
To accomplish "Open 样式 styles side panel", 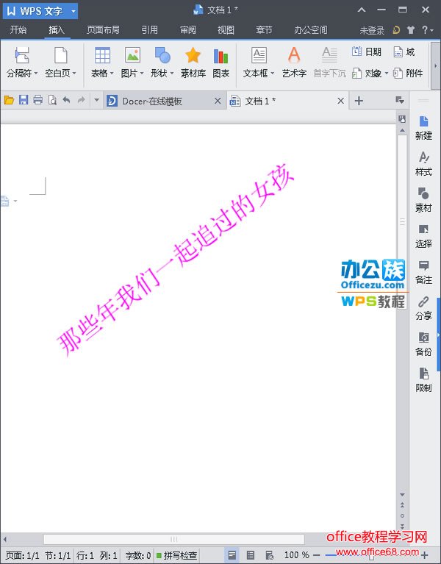I will (423, 164).
